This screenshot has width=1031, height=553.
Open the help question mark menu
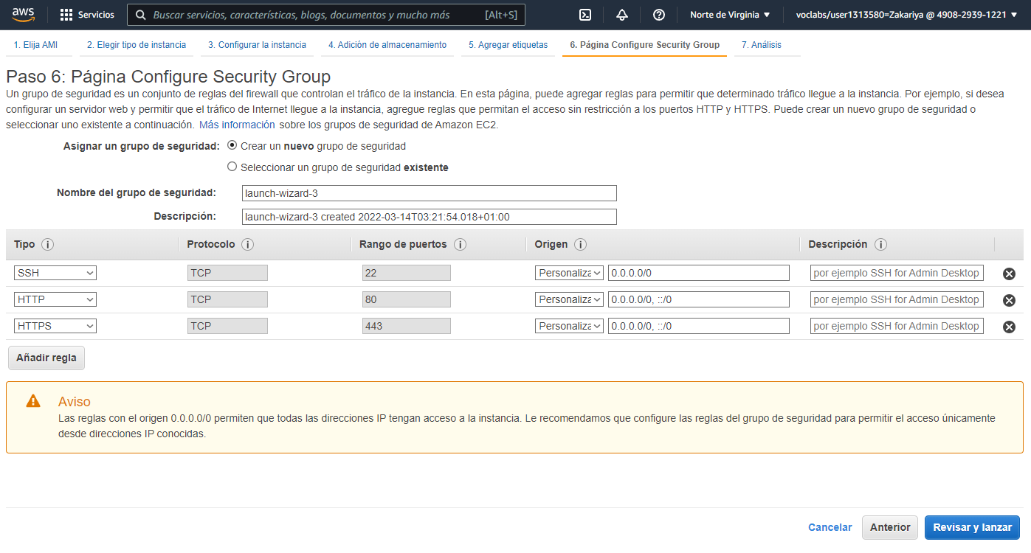[x=659, y=14]
